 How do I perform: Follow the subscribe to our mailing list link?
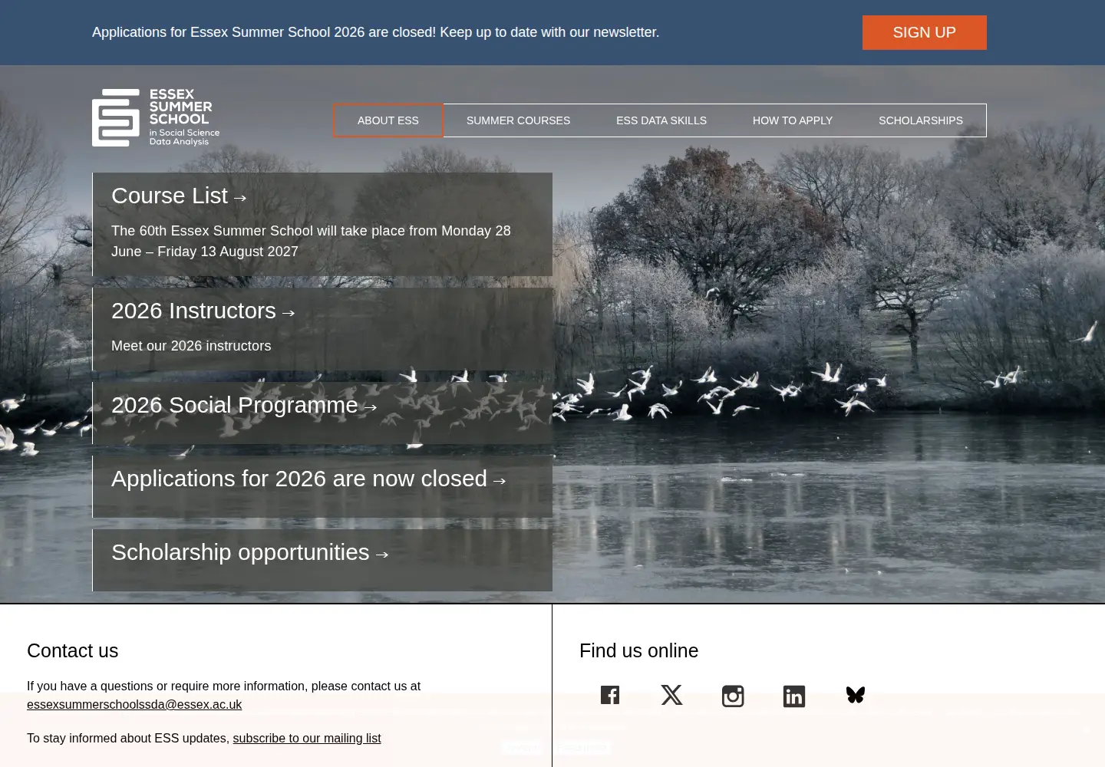(x=307, y=738)
